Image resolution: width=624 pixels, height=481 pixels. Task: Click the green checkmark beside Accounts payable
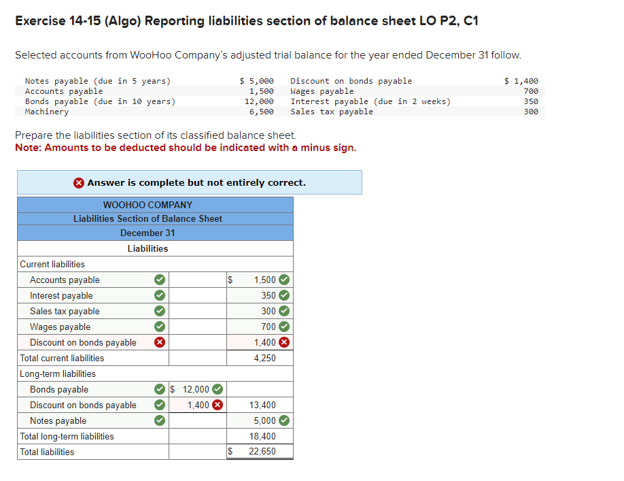click(x=158, y=280)
